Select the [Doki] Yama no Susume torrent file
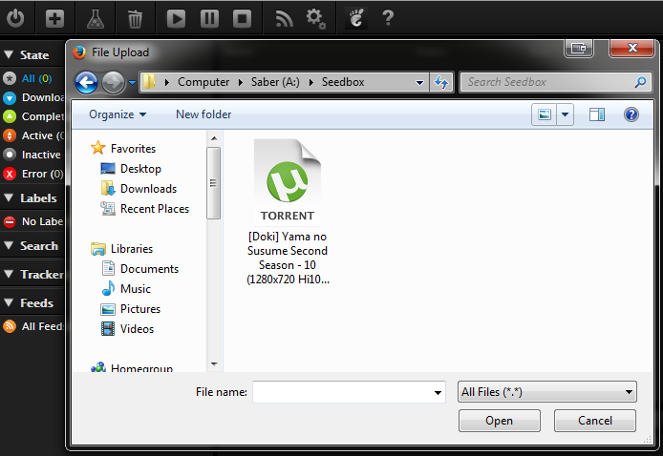 coord(288,213)
